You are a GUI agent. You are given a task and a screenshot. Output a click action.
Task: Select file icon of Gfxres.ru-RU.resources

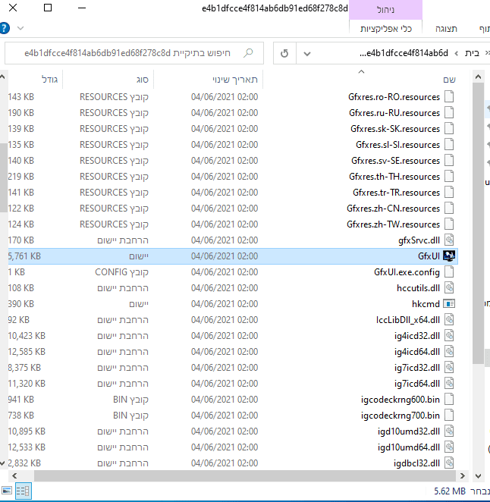click(449, 112)
